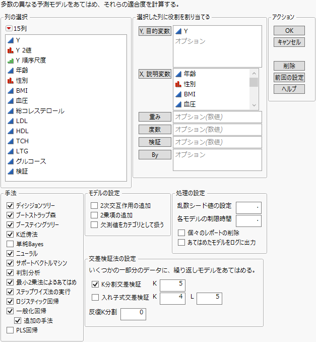
Task: Assign column with Y, 目的変数 button
Action: pos(155,31)
